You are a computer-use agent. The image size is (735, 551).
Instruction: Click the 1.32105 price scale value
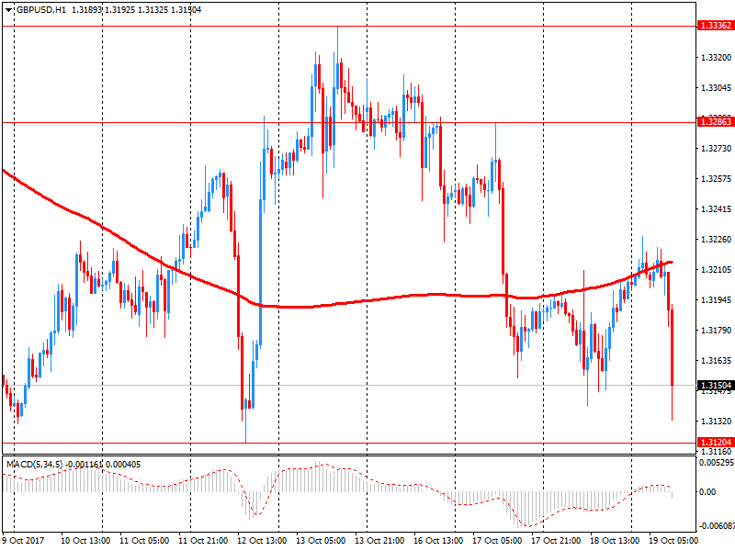tap(717, 269)
